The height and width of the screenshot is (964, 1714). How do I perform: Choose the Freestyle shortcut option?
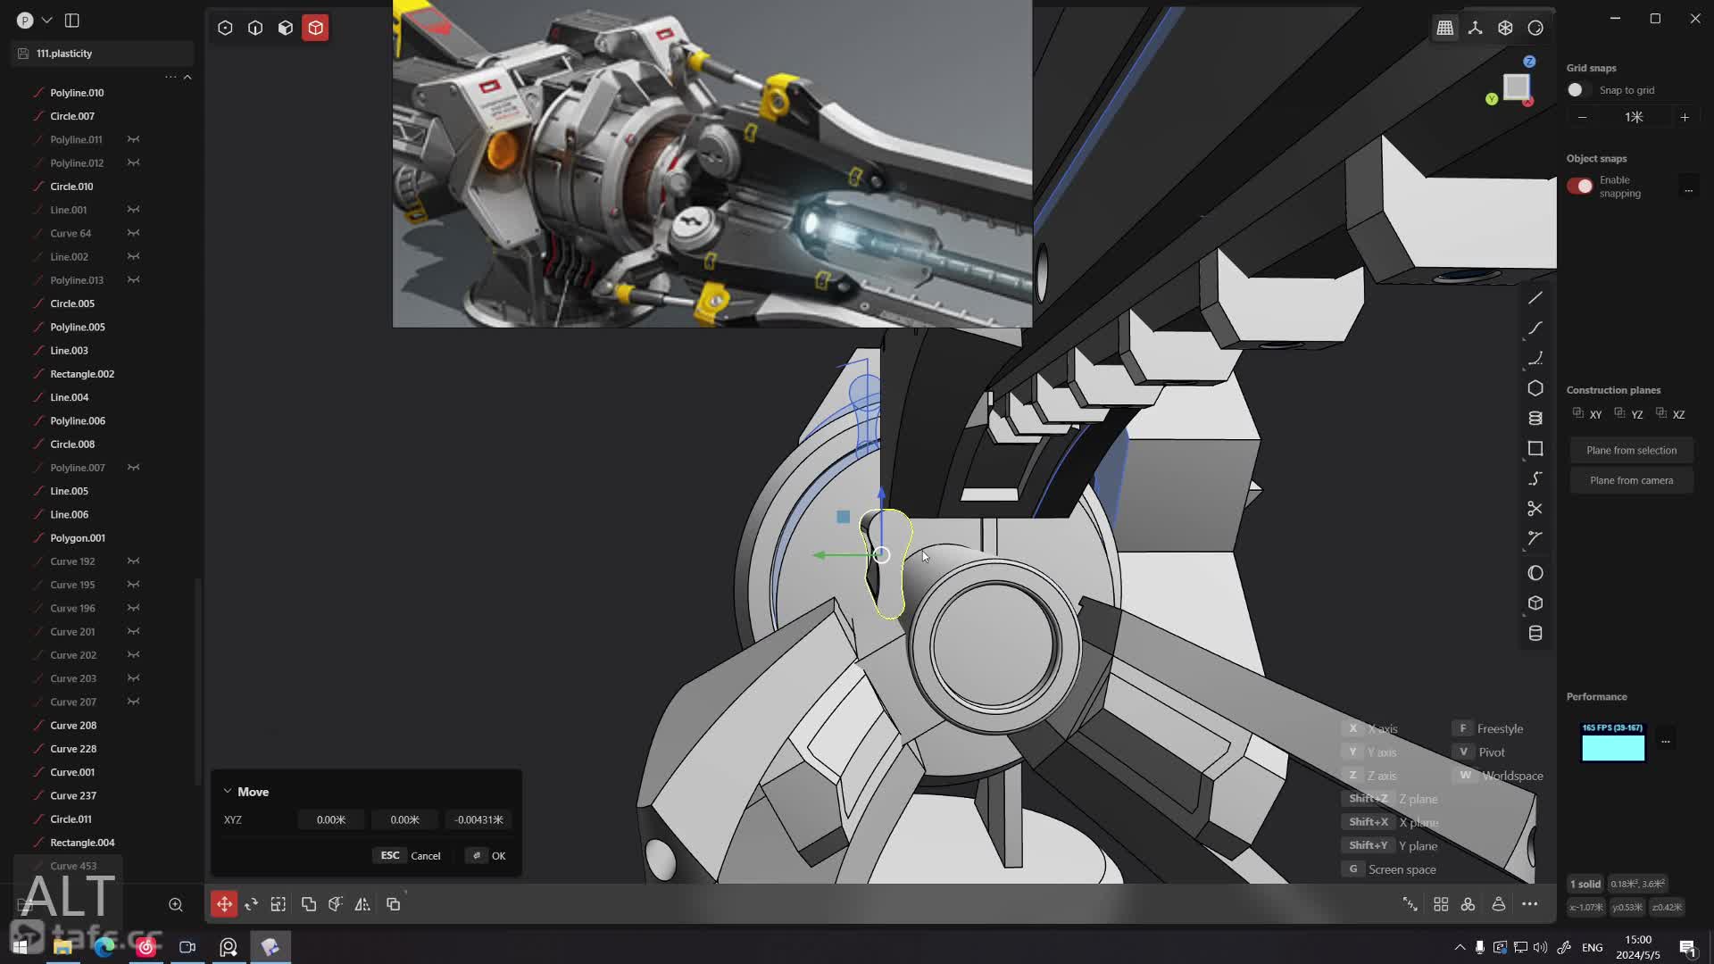[x=1489, y=728]
